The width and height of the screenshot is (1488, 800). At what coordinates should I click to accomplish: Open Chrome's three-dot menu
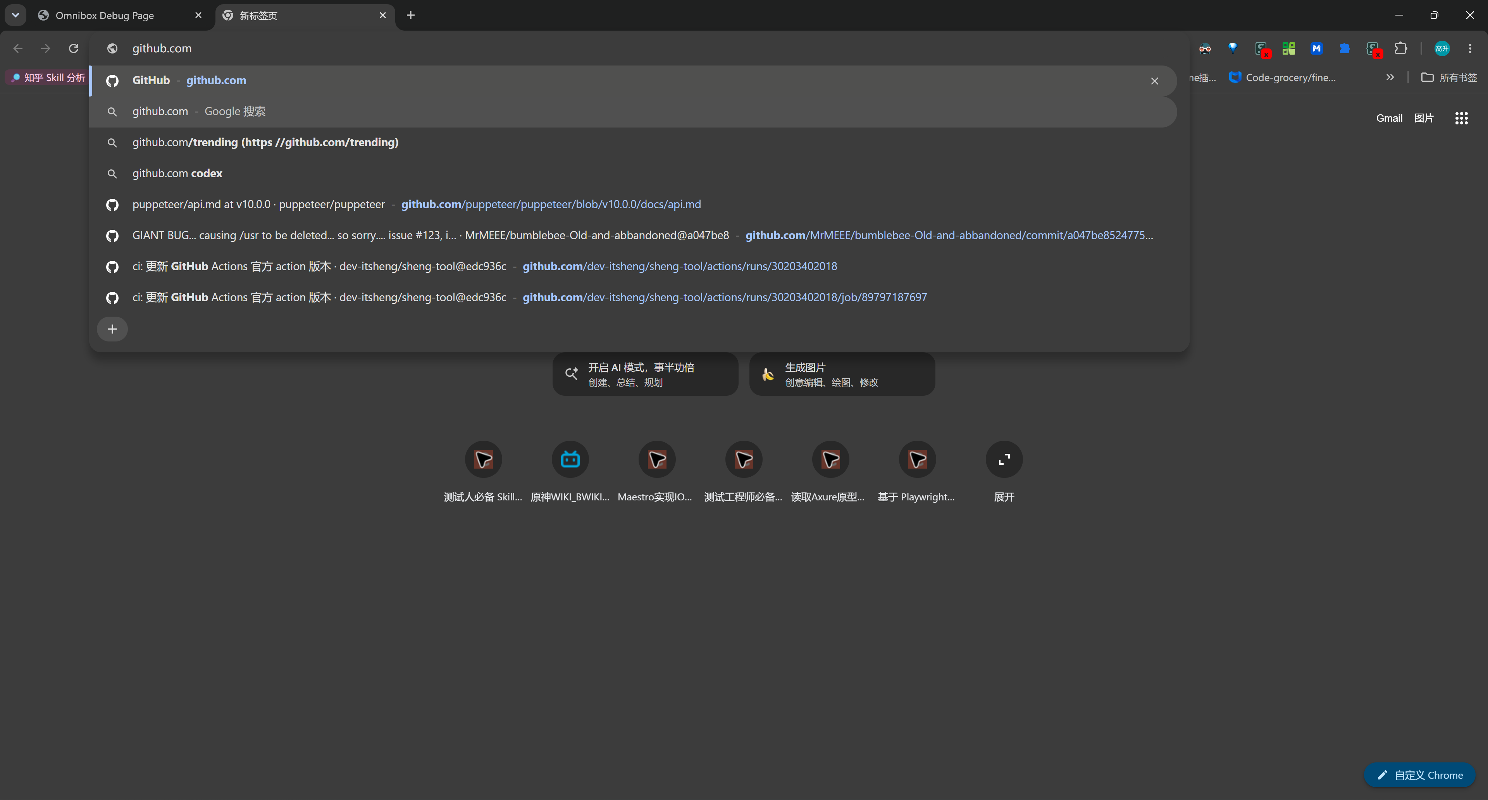coord(1470,48)
